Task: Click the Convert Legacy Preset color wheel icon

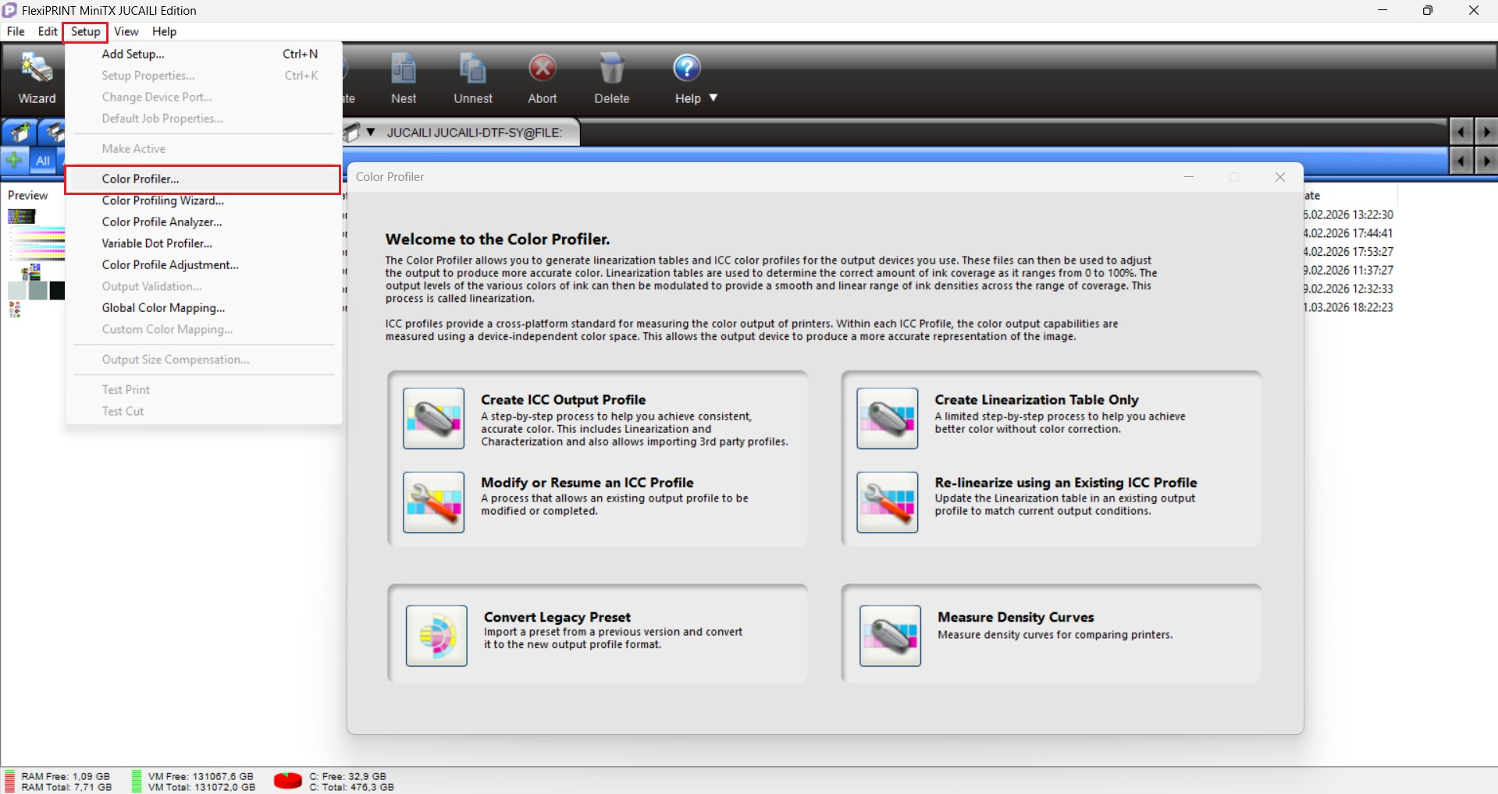Action: 436,636
